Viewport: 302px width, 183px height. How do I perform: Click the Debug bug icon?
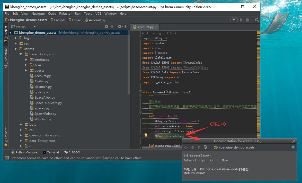[248, 20]
